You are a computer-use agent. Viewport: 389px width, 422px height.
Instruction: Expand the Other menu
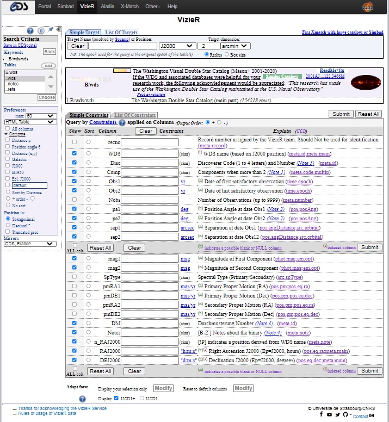[x=153, y=7]
